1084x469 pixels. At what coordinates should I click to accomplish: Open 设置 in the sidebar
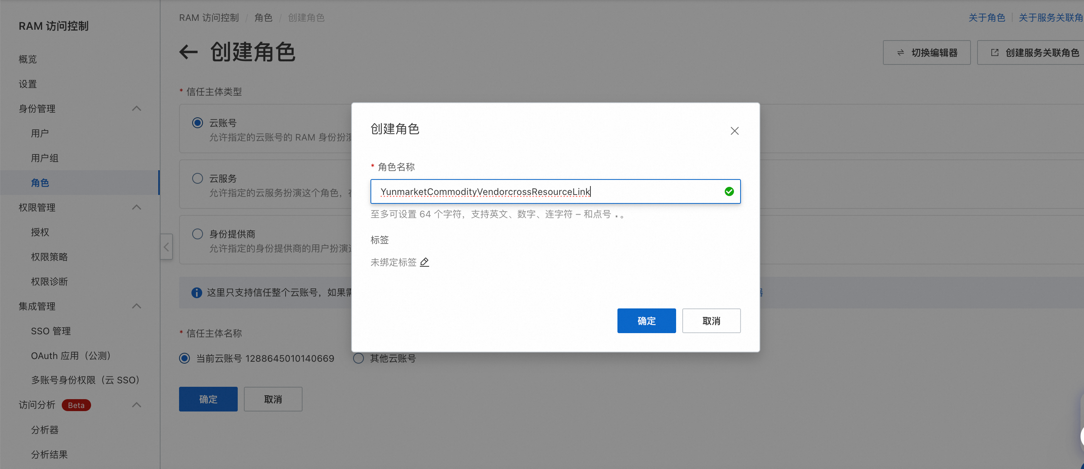point(28,84)
